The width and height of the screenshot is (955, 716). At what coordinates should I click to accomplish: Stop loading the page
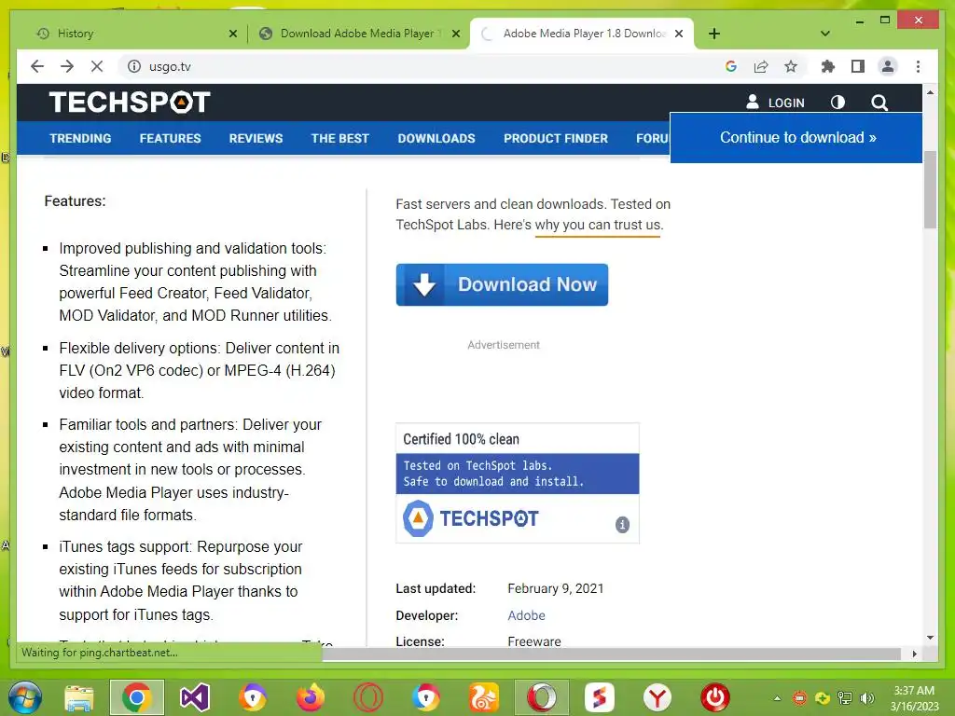(x=97, y=66)
